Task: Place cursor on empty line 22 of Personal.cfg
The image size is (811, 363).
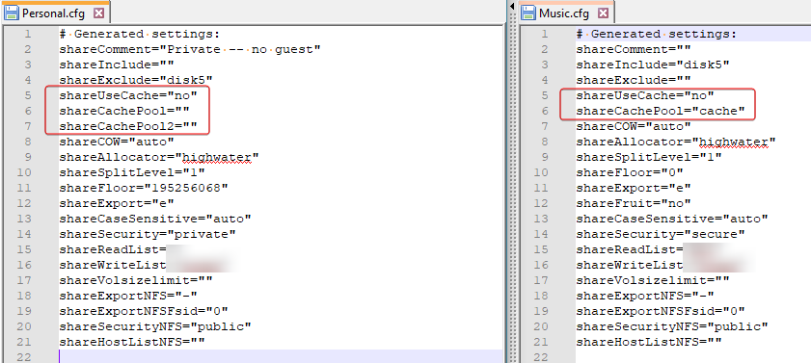Action: [x=280, y=357]
